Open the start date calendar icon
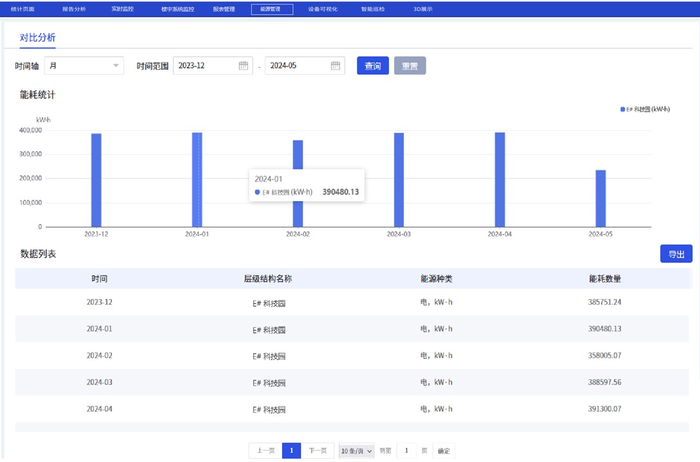The width and height of the screenshot is (700, 462). [243, 66]
